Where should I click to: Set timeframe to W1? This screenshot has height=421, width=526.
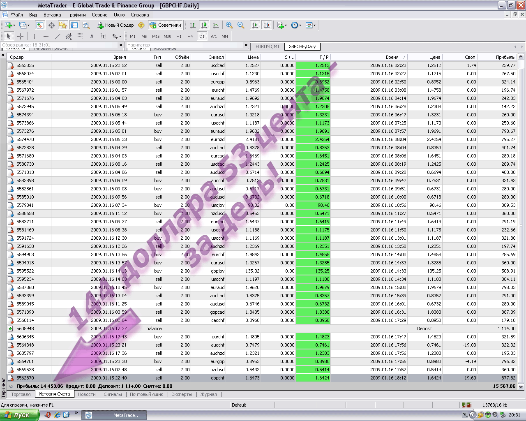214,36
